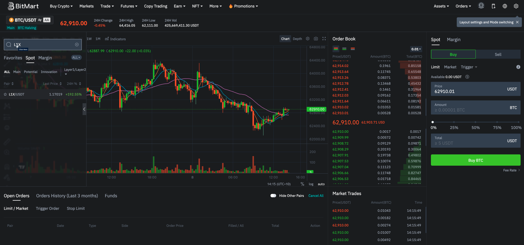Close the Layout settings tooltip

[x=517, y=22]
